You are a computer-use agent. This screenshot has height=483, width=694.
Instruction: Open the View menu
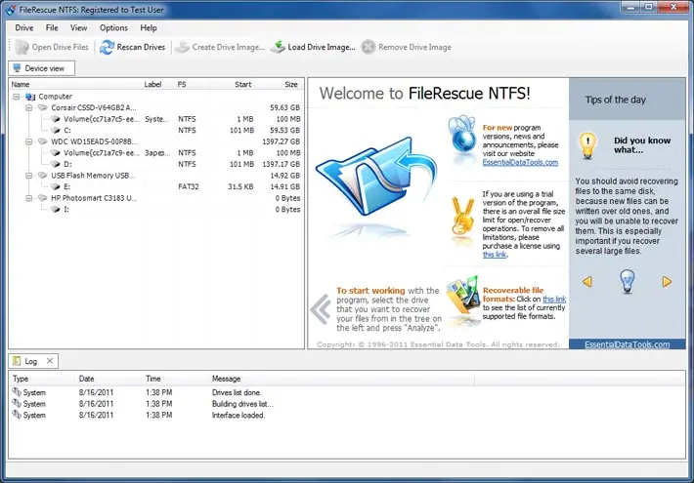click(79, 28)
